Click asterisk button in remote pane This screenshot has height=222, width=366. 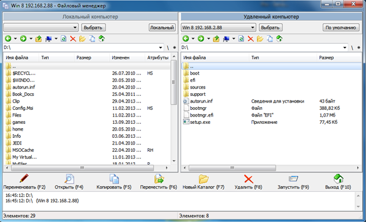pos(359,48)
